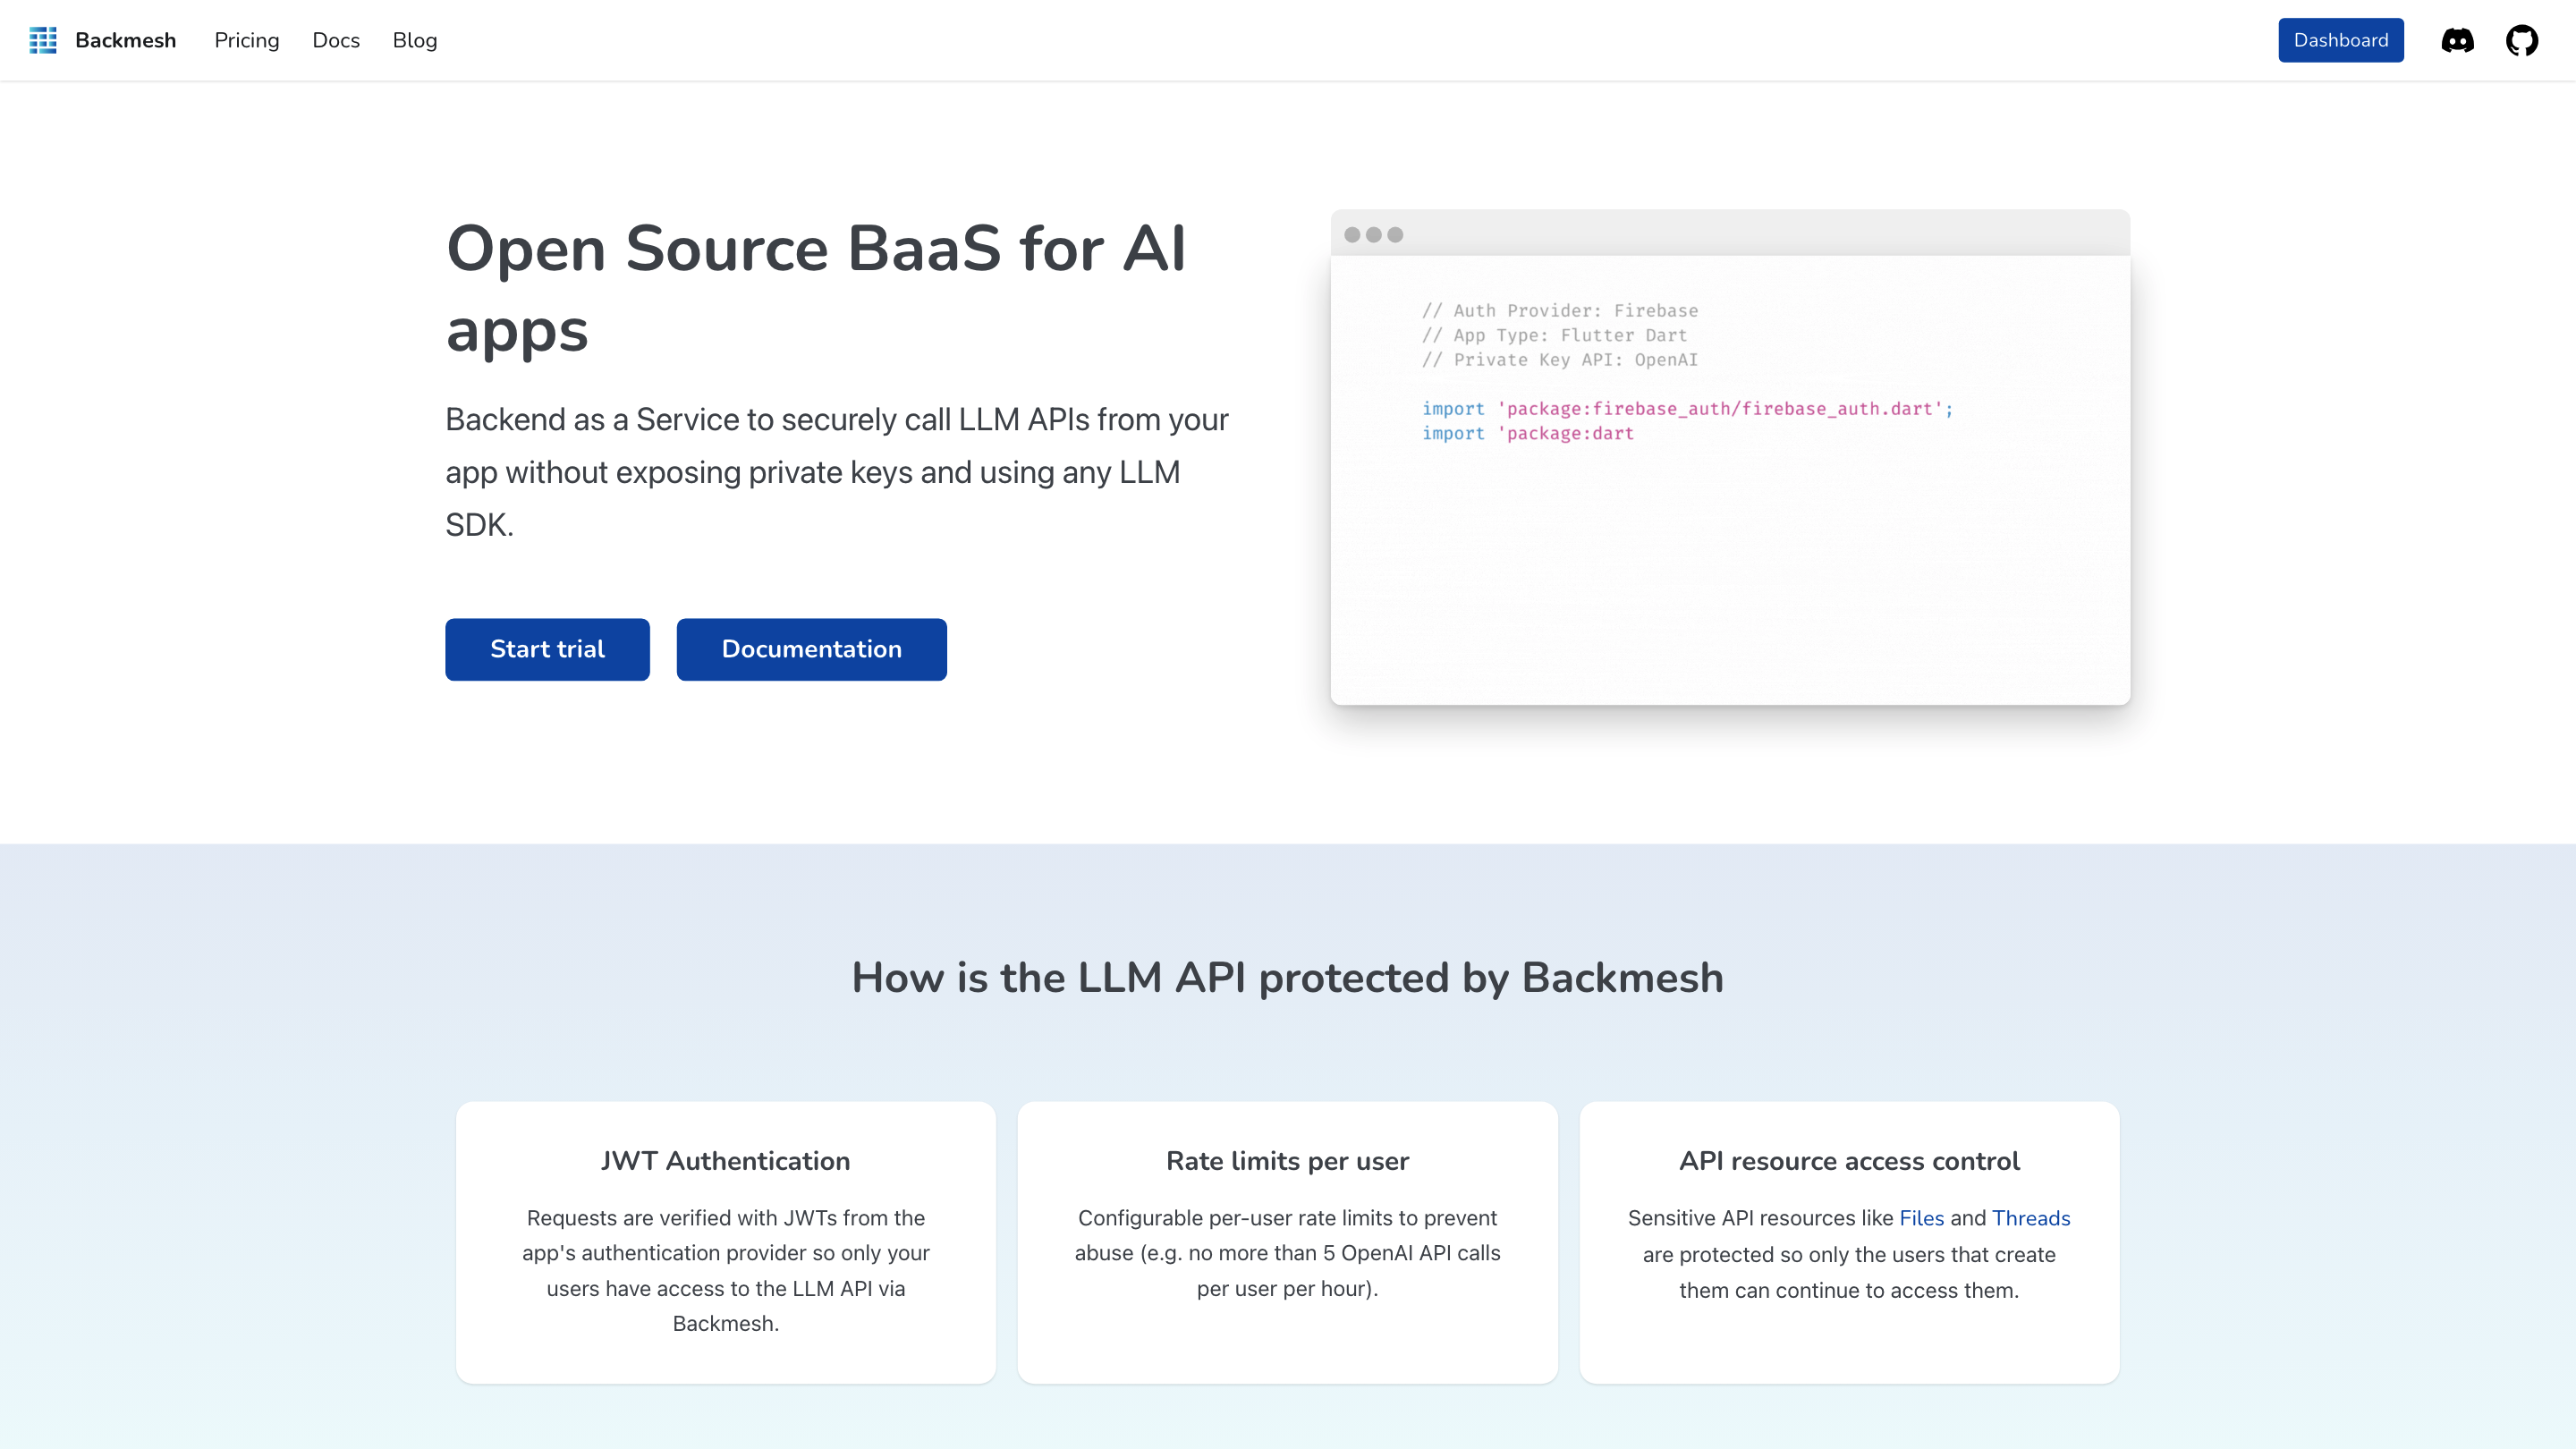Open the Pricing page
Image resolution: width=2576 pixels, height=1449 pixels.
pyautogui.click(x=246, y=40)
